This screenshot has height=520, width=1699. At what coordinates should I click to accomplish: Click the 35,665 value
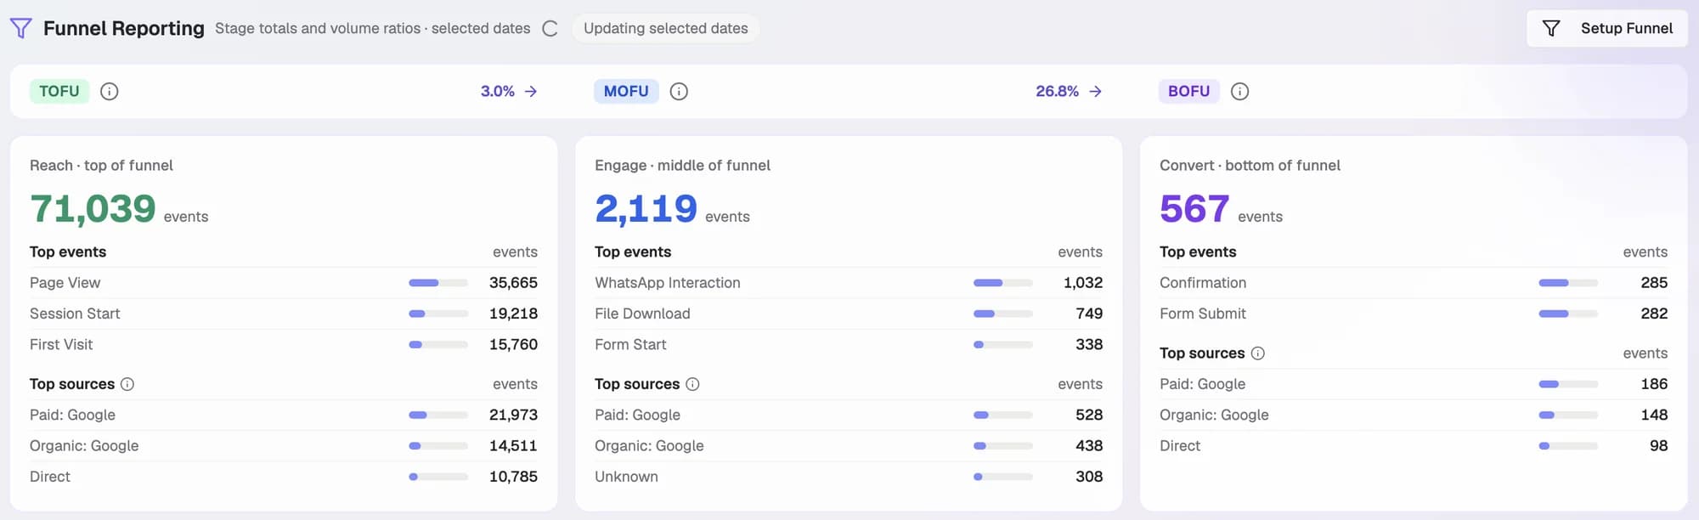point(513,283)
